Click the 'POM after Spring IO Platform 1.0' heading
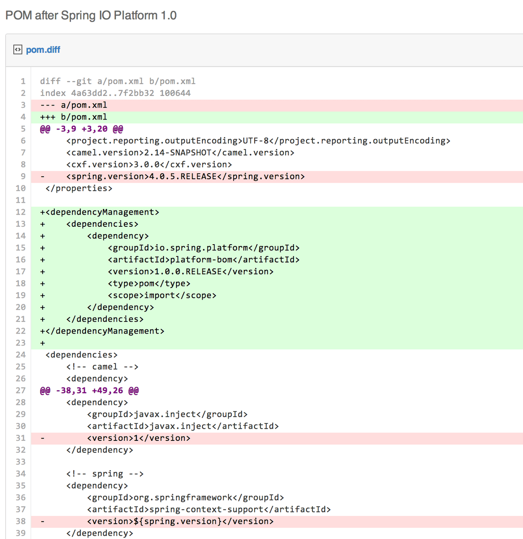 (91, 16)
